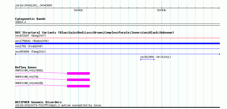Click the magenta exon of MAPK3 NM_002746
The width and height of the screenshot is (227, 109).
(x=79, y=80)
